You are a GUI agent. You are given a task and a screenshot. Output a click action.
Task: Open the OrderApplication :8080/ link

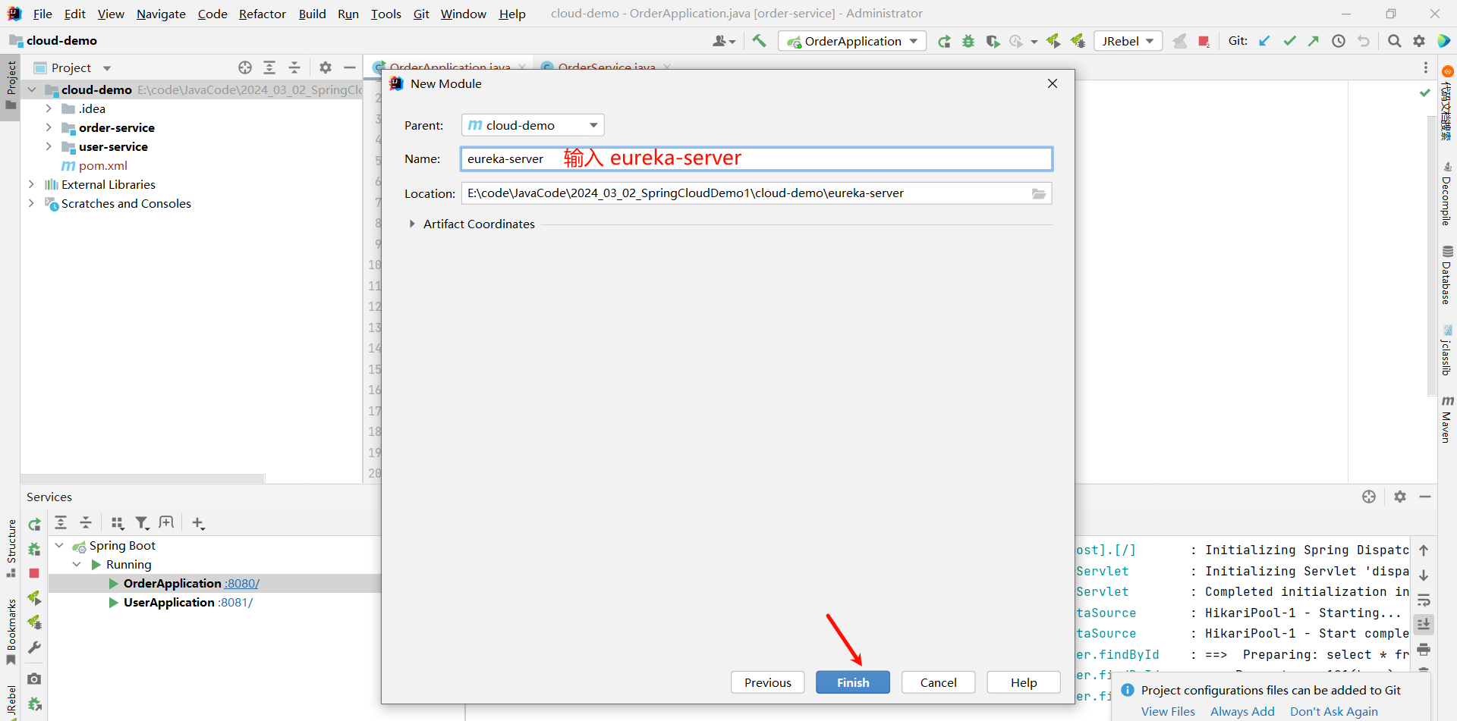point(242,583)
